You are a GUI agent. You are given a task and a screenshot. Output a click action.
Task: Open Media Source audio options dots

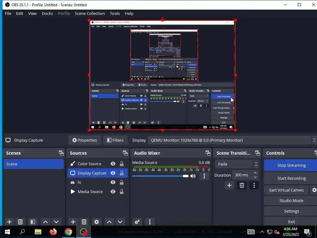point(204,176)
